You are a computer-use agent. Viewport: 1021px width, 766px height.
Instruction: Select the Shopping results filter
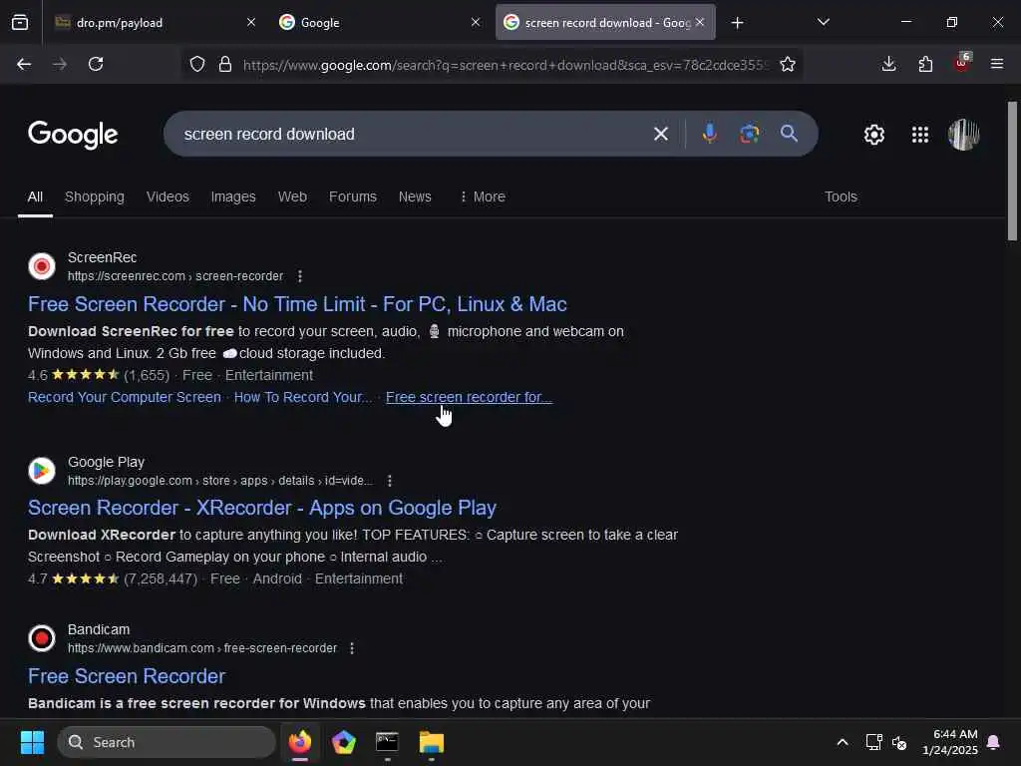coord(95,196)
